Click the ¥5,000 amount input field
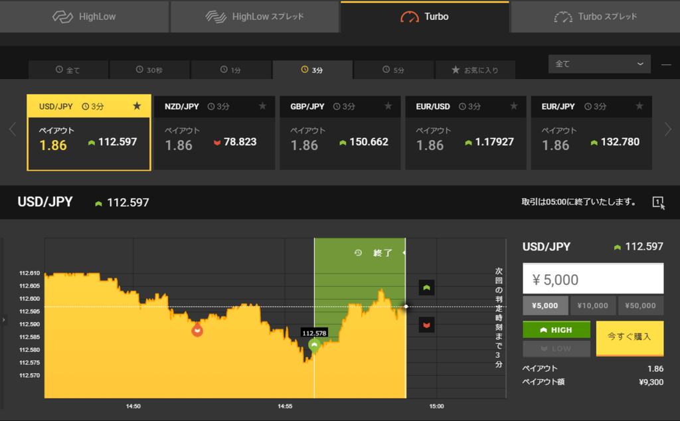680x421 pixels. pyautogui.click(x=592, y=278)
